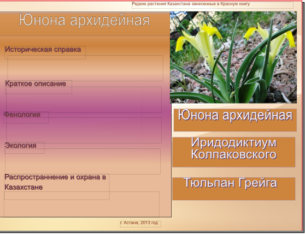305x234 pixels.
Task: Select the 'Юнона архидейная' button under photo
Action: (x=235, y=120)
